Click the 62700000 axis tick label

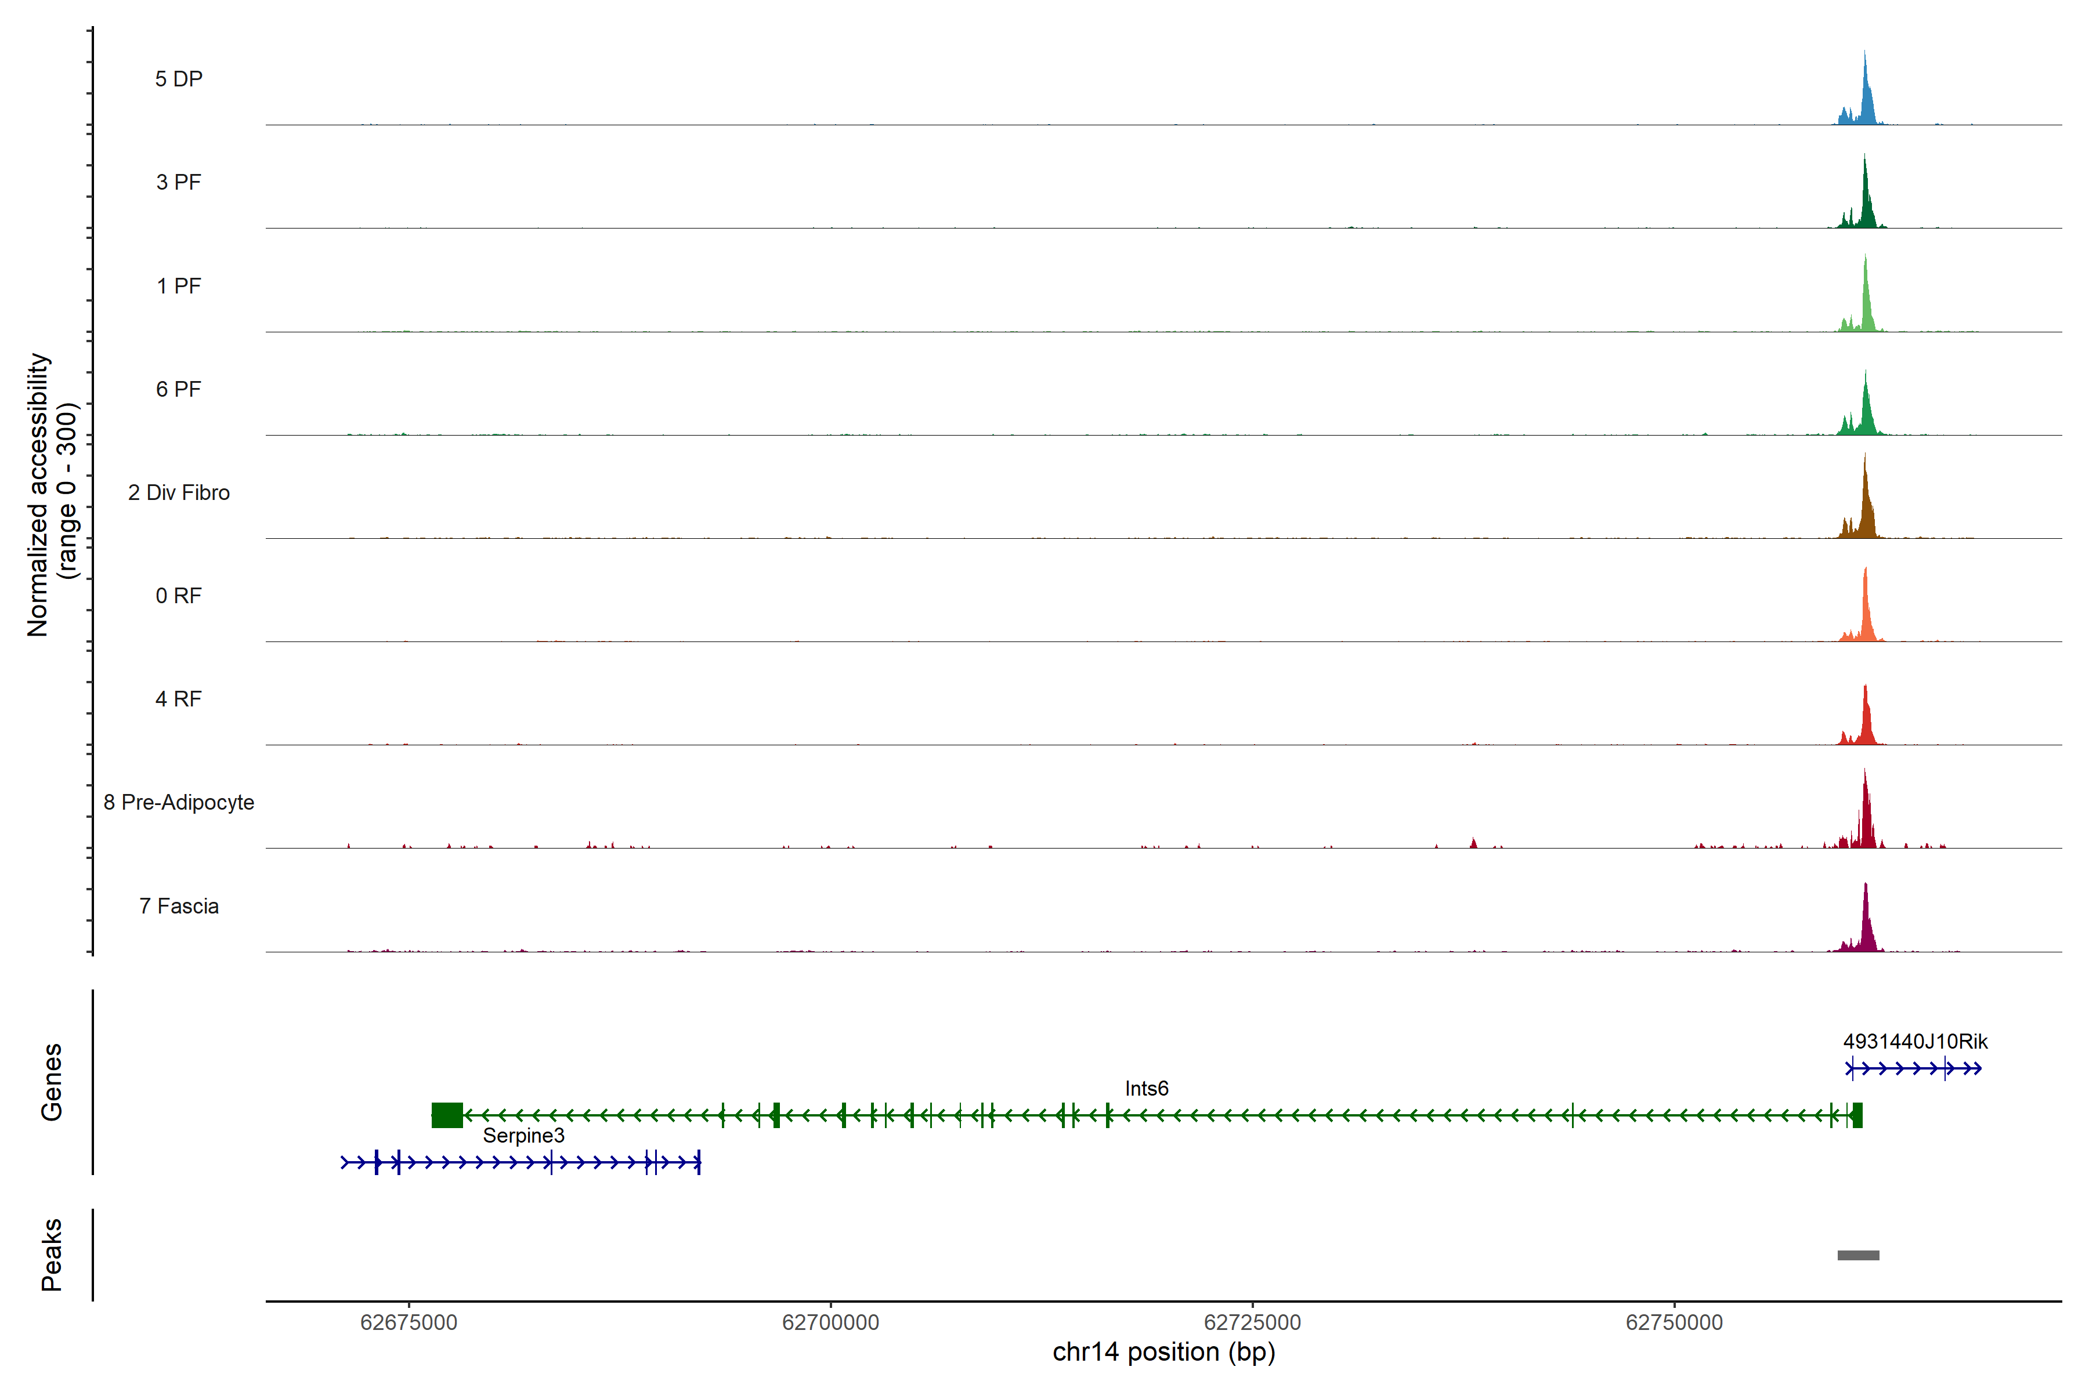(x=830, y=1323)
